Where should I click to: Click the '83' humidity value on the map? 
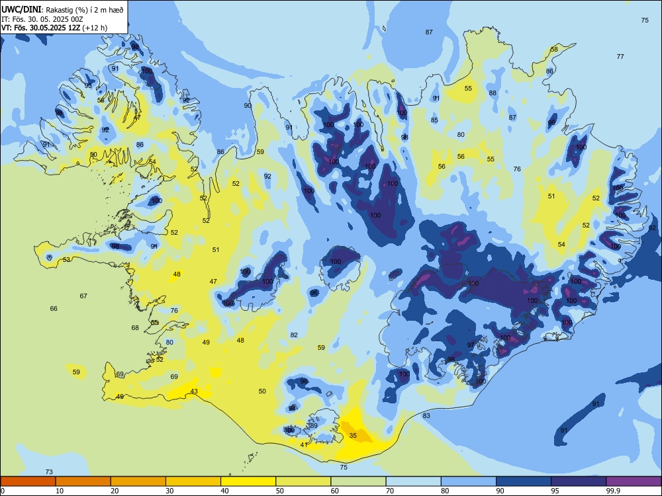[426, 415]
